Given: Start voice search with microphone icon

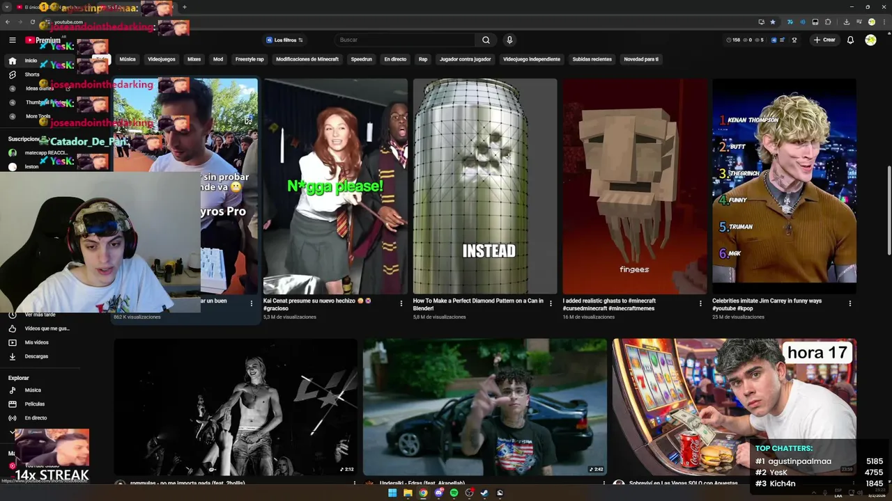Looking at the screenshot, I should (x=509, y=40).
